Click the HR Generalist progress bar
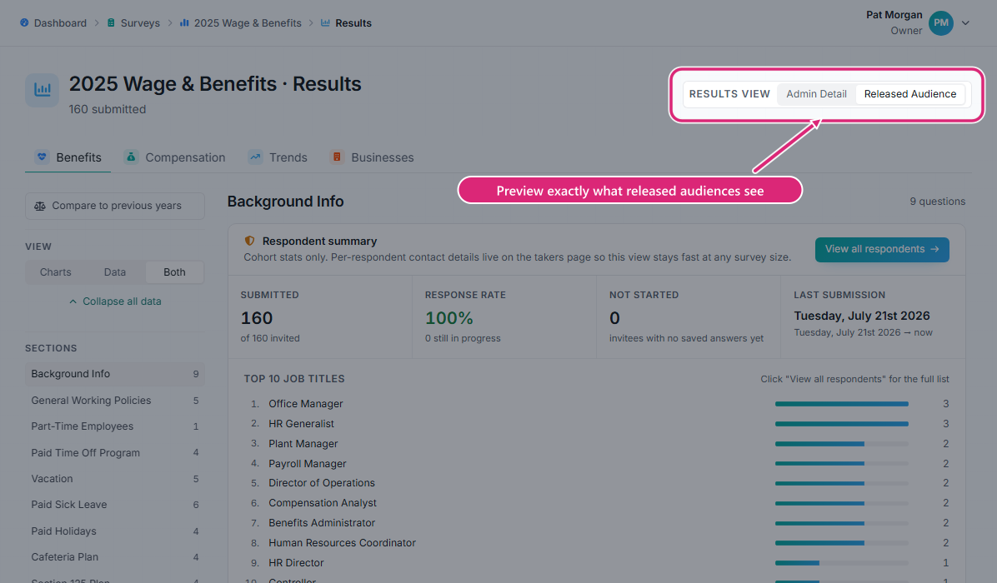The height and width of the screenshot is (583, 997). click(841, 424)
